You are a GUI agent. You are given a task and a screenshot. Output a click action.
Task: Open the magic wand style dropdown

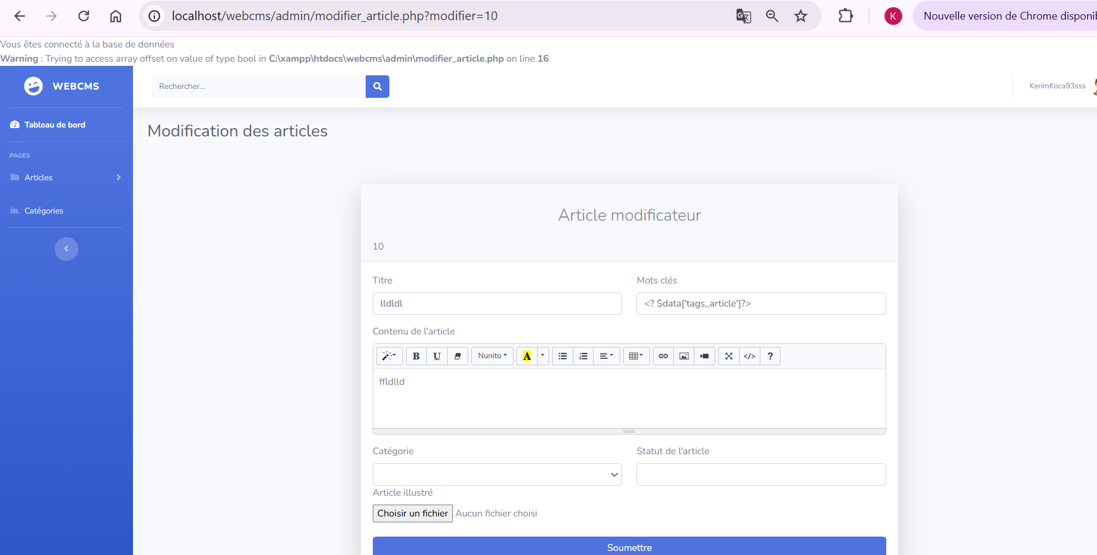tap(389, 356)
